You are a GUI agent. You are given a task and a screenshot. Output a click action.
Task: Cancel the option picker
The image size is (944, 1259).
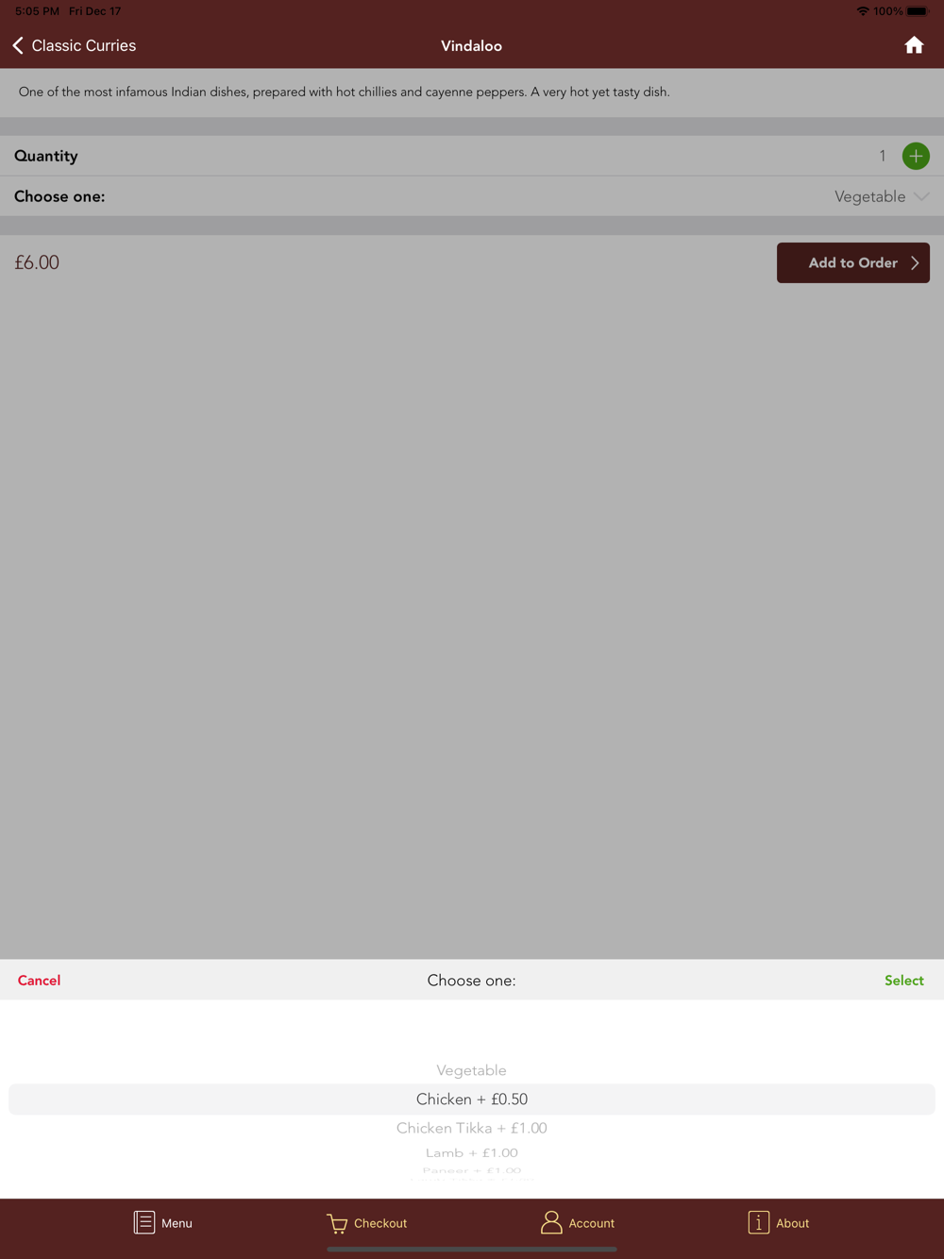[39, 981]
